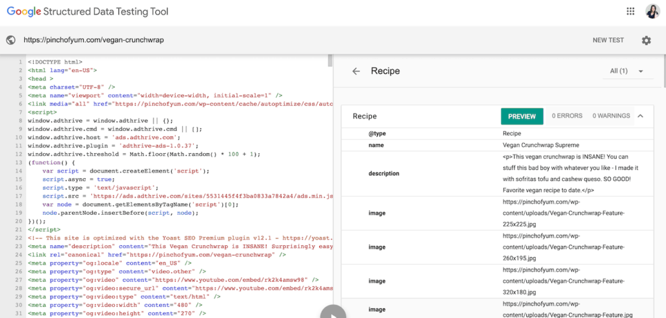Click the name row label

click(x=376, y=145)
